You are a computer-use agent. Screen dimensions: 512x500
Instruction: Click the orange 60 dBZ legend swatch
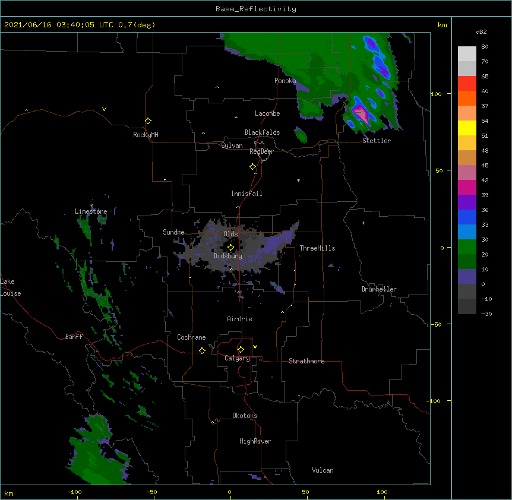[x=467, y=98]
